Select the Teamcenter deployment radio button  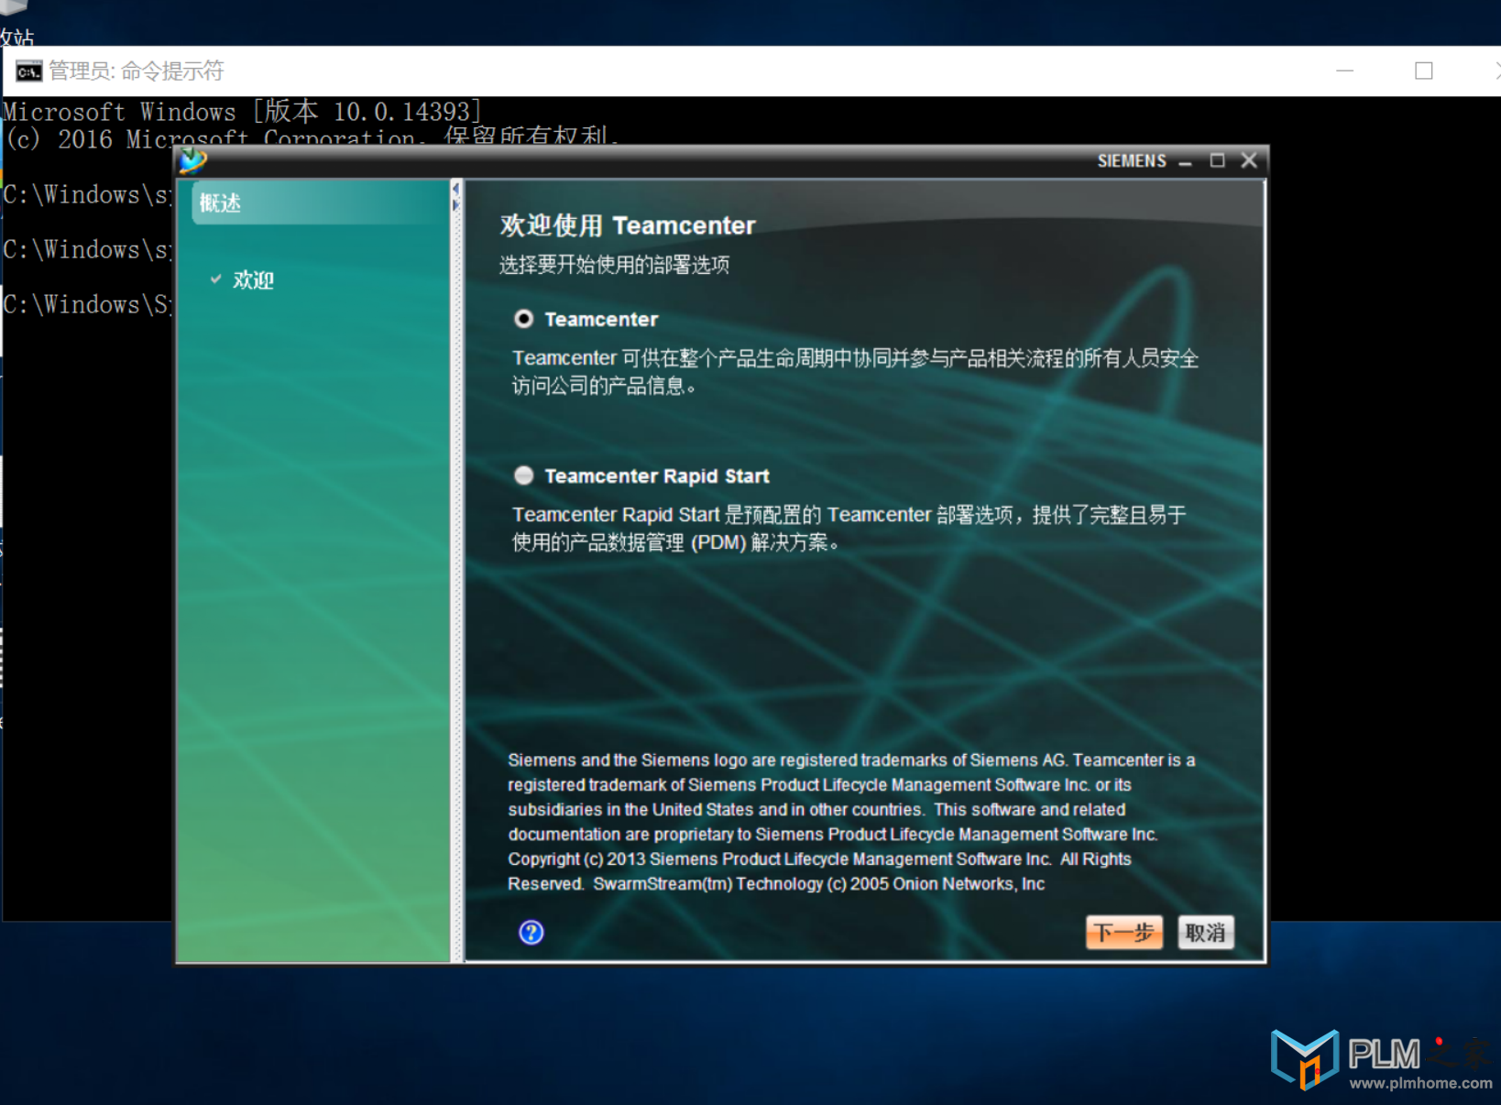coord(523,319)
